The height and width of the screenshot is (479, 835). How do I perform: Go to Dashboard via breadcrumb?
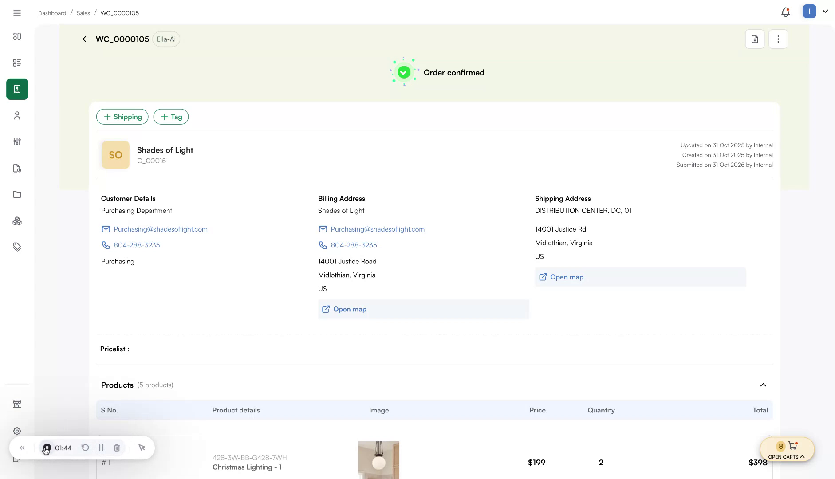coord(52,13)
